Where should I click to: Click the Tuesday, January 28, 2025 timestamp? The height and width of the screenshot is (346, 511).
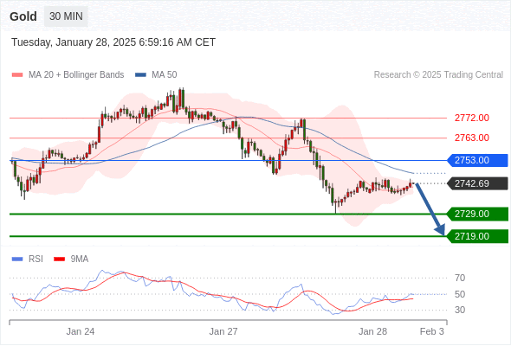113,42
